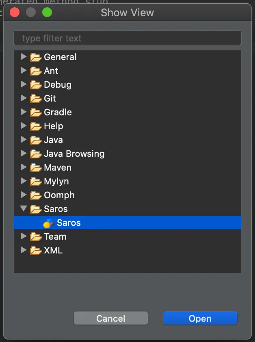The image size is (255, 342).
Task: Click the Debug folder icon
Action: 36,85
